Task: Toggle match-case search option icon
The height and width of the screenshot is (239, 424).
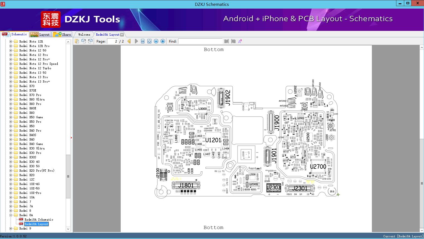Action: pyautogui.click(x=240, y=41)
